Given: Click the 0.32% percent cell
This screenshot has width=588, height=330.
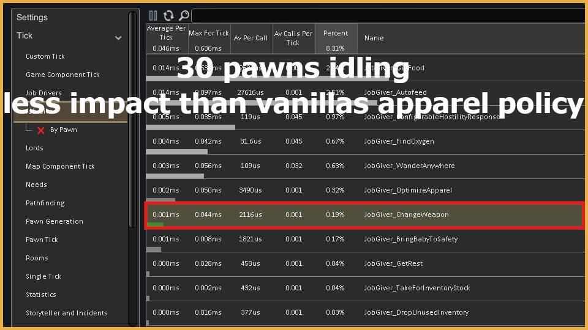Looking at the screenshot, I should (335, 190).
